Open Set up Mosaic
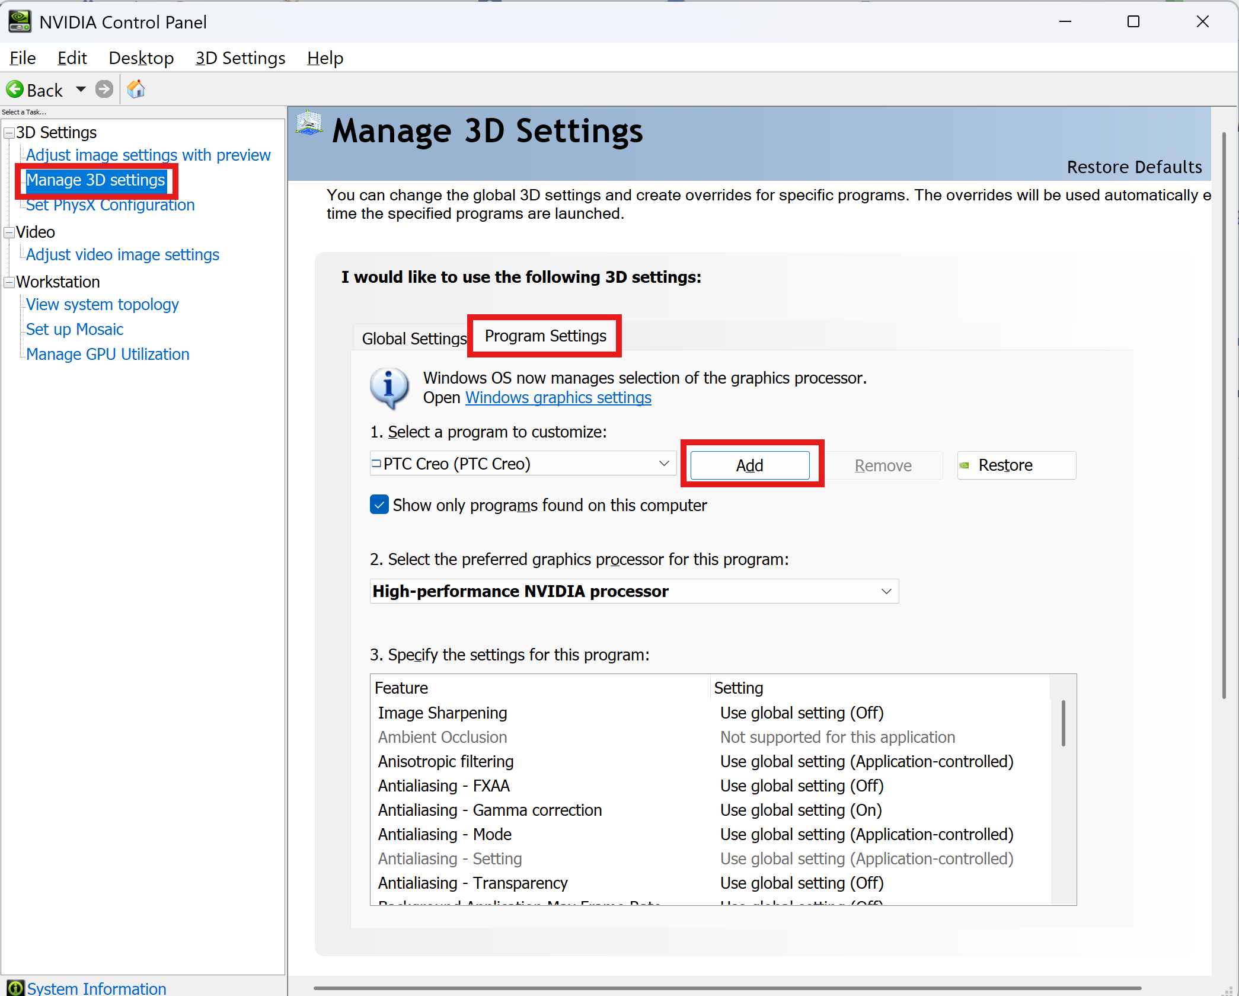This screenshot has height=996, width=1239. point(75,330)
